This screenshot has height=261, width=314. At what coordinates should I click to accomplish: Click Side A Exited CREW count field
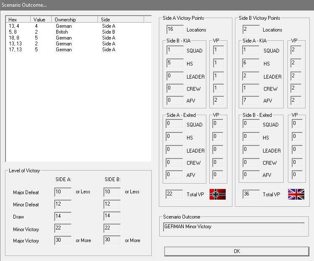(174, 163)
